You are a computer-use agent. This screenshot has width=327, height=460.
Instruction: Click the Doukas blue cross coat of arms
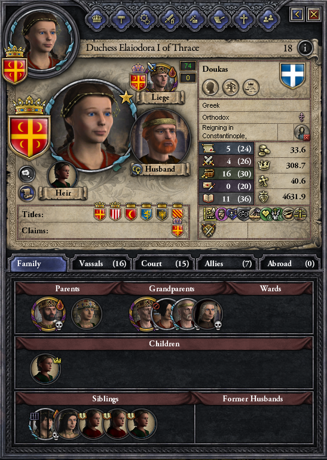(x=292, y=75)
